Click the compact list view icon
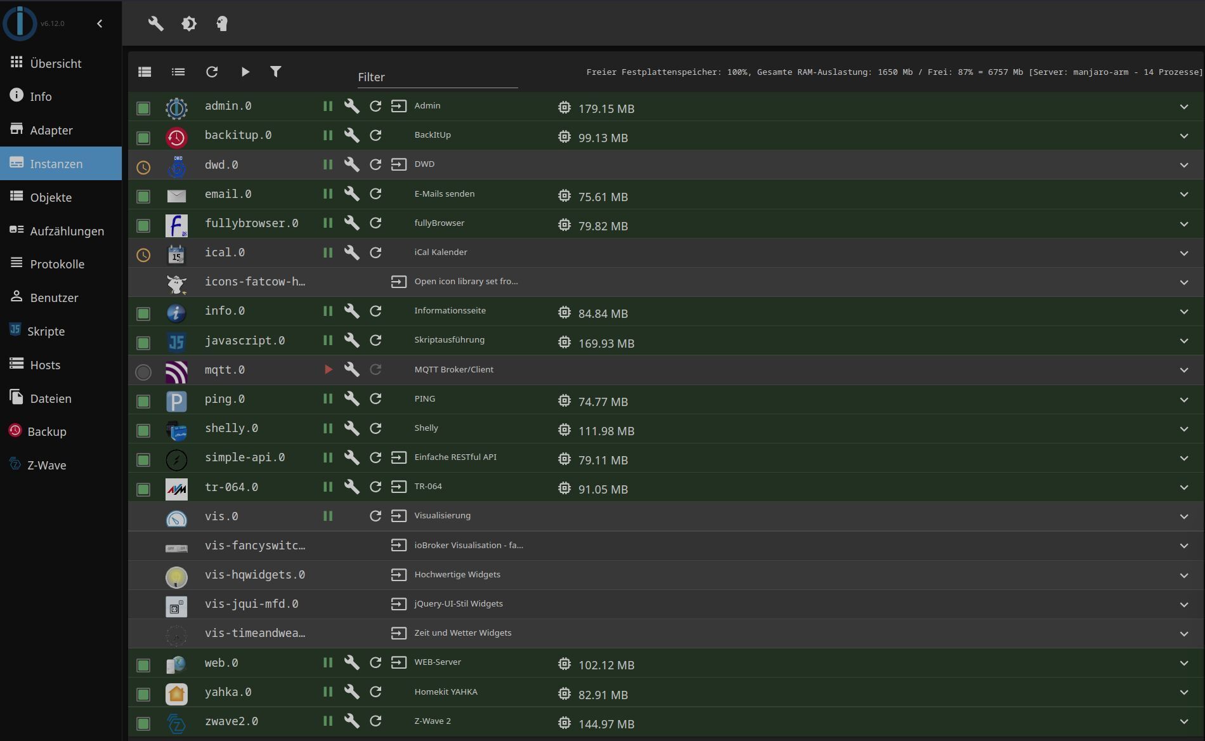Screen dimensions: 1205x741 tap(178, 72)
